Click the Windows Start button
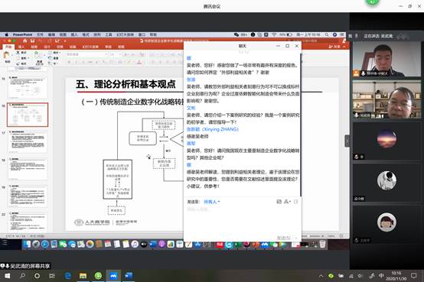 (8, 276)
